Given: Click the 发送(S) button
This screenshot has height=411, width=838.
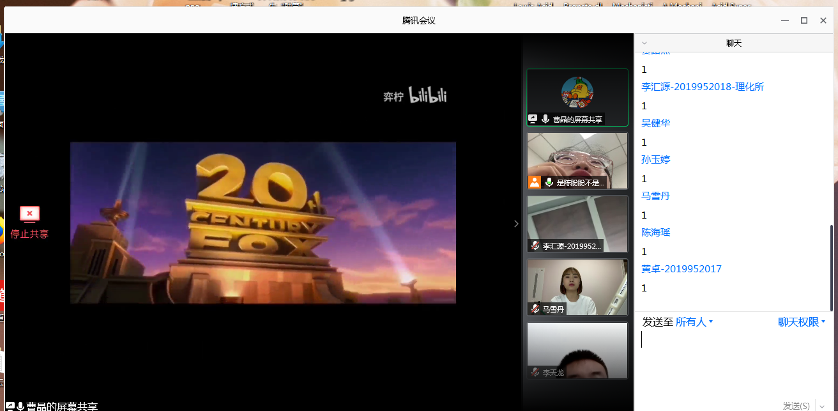Looking at the screenshot, I should click(796, 406).
